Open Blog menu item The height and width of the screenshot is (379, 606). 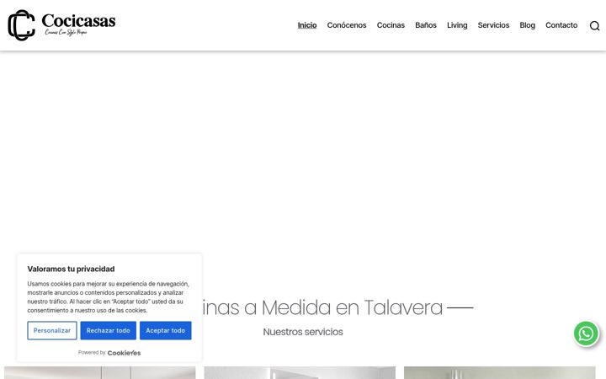click(527, 25)
